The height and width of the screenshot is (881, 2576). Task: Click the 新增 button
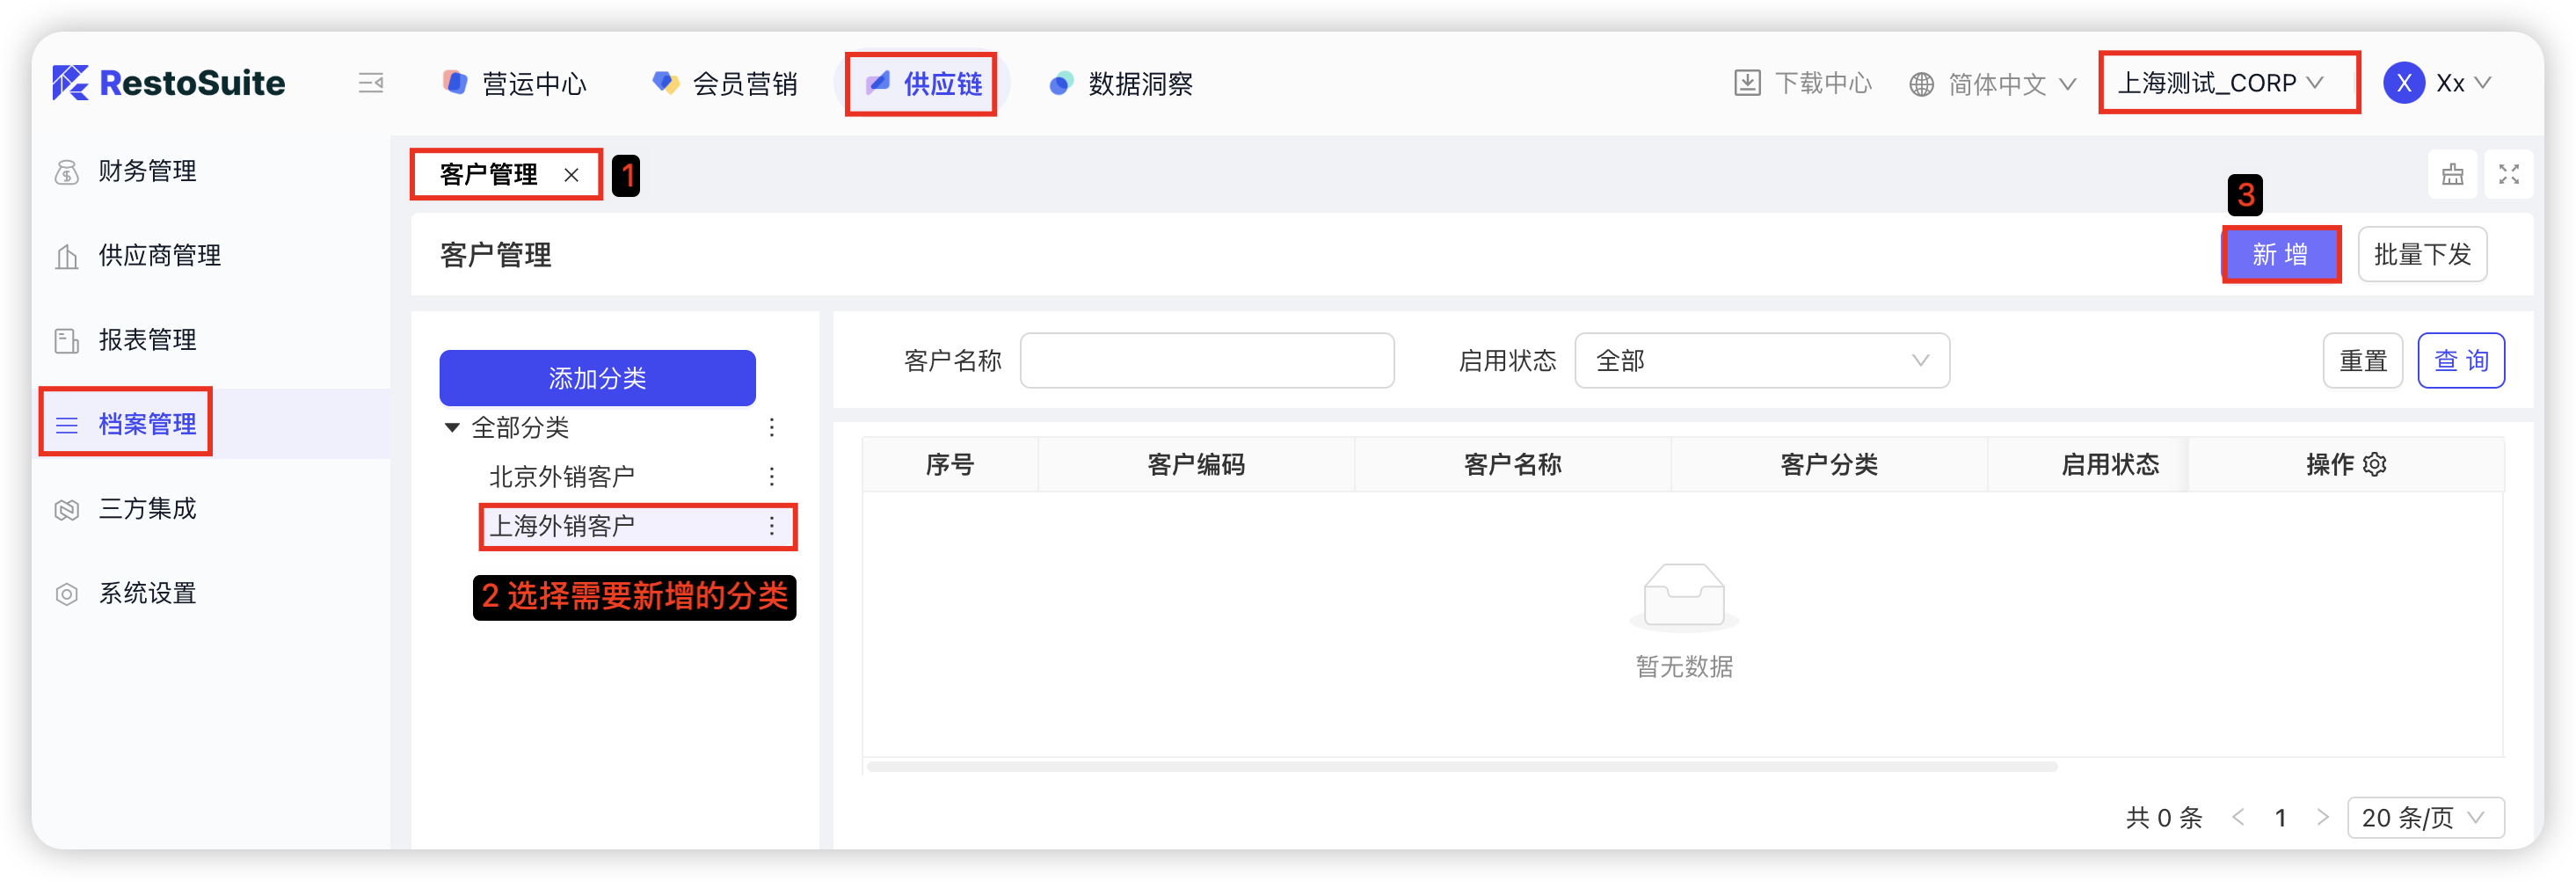[x=2280, y=254]
